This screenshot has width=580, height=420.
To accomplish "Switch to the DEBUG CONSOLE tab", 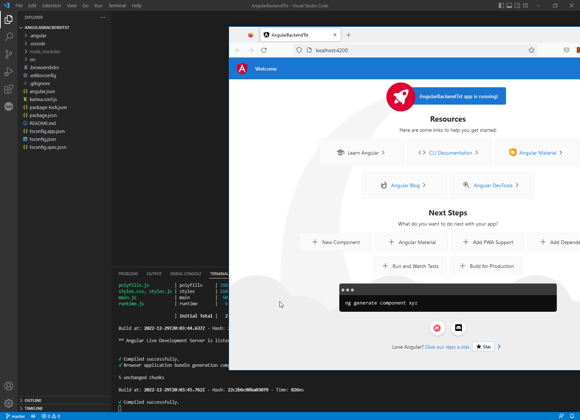I will pyautogui.click(x=186, y=274).
